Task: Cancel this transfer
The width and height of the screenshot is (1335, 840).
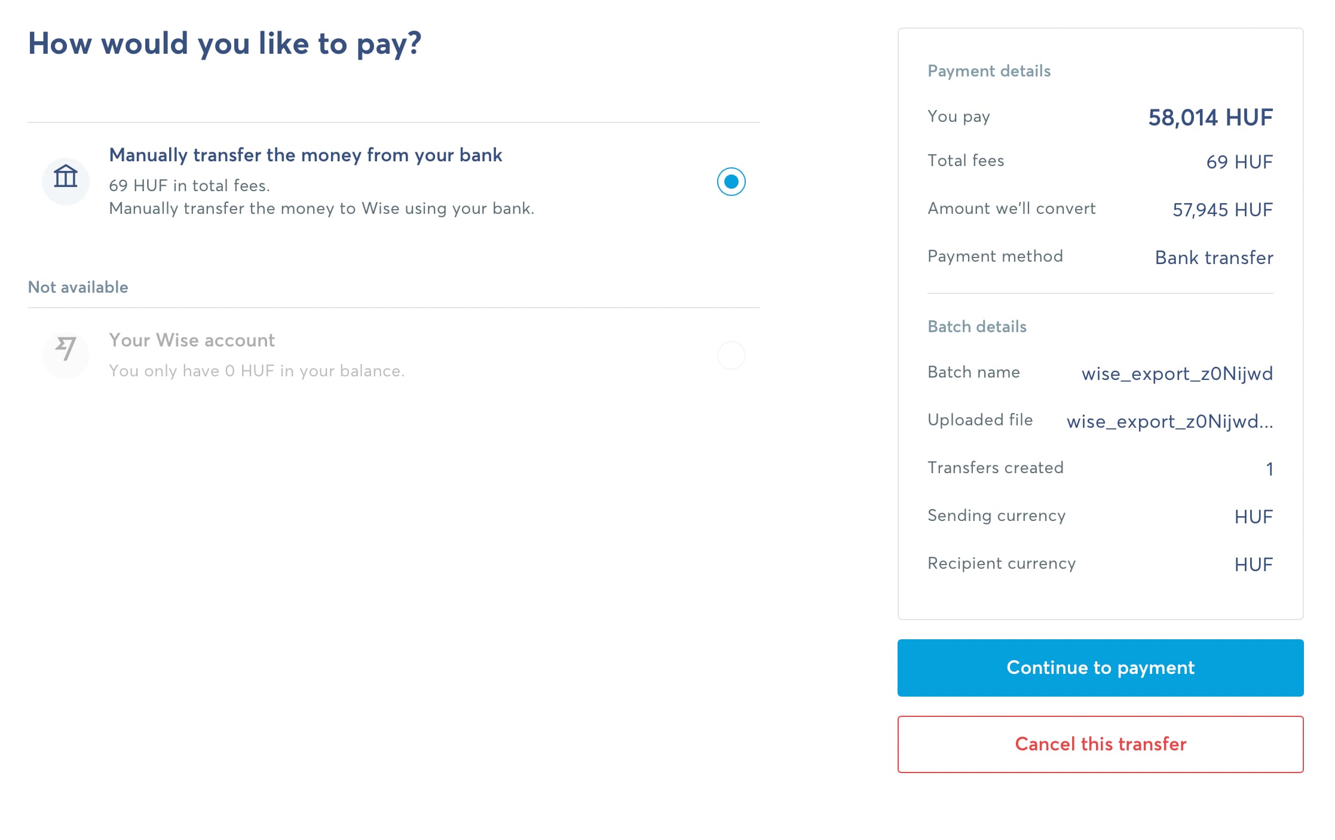Action: [x=1100, y=744]
